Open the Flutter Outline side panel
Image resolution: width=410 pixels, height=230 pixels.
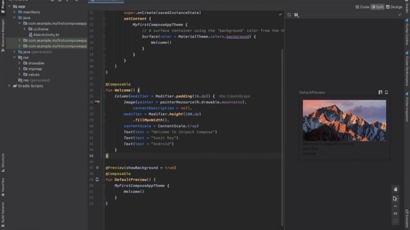click(407, 31)
